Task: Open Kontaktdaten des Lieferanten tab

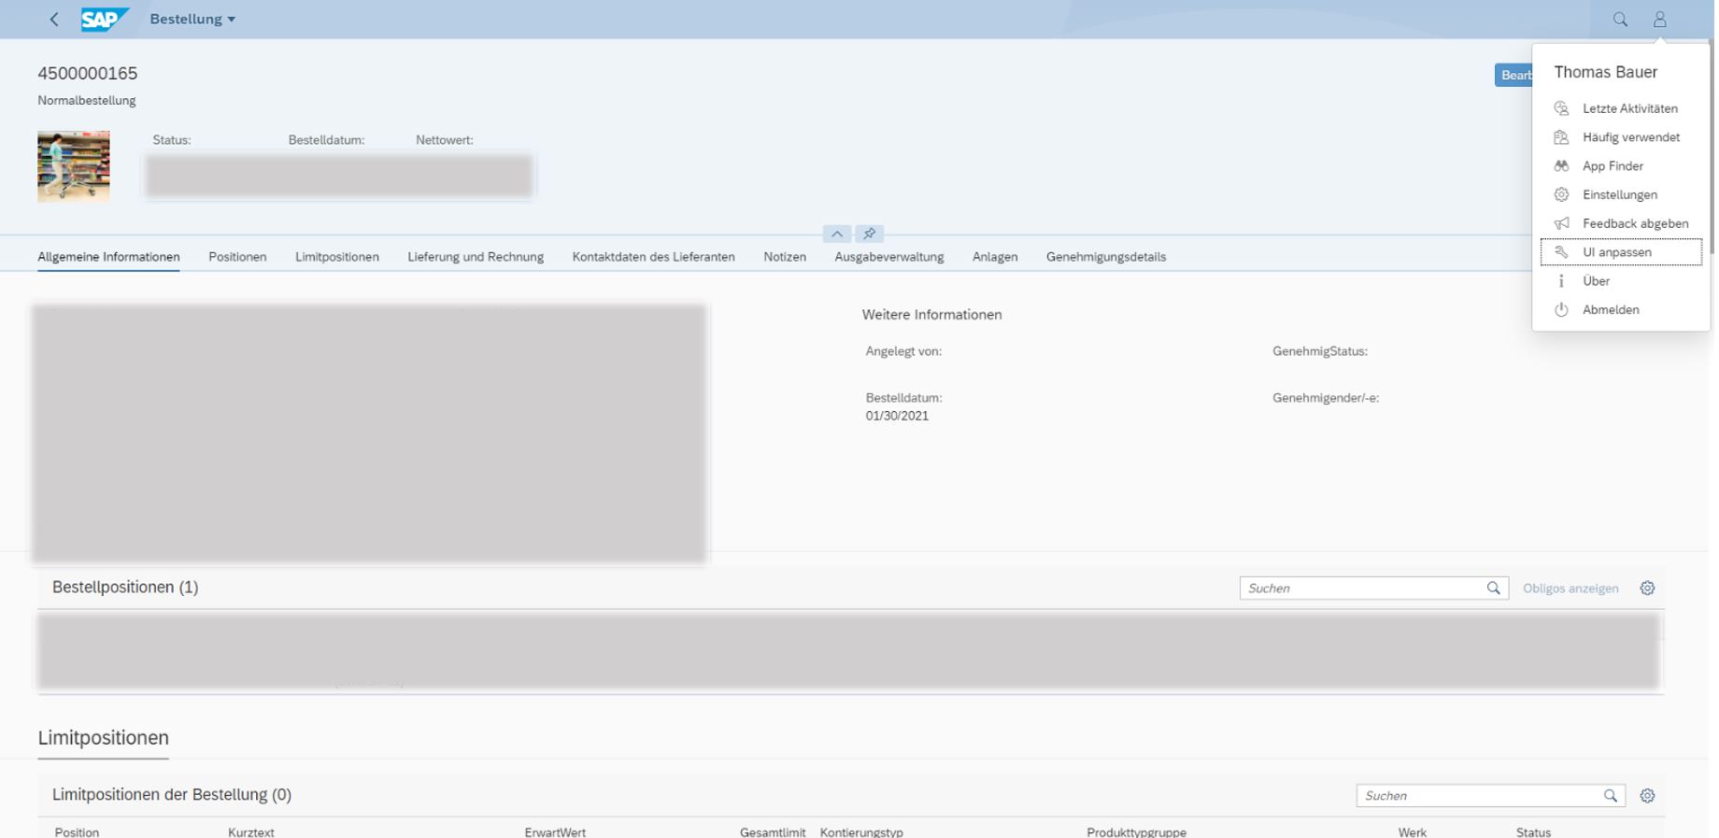Action: [653, 257]
